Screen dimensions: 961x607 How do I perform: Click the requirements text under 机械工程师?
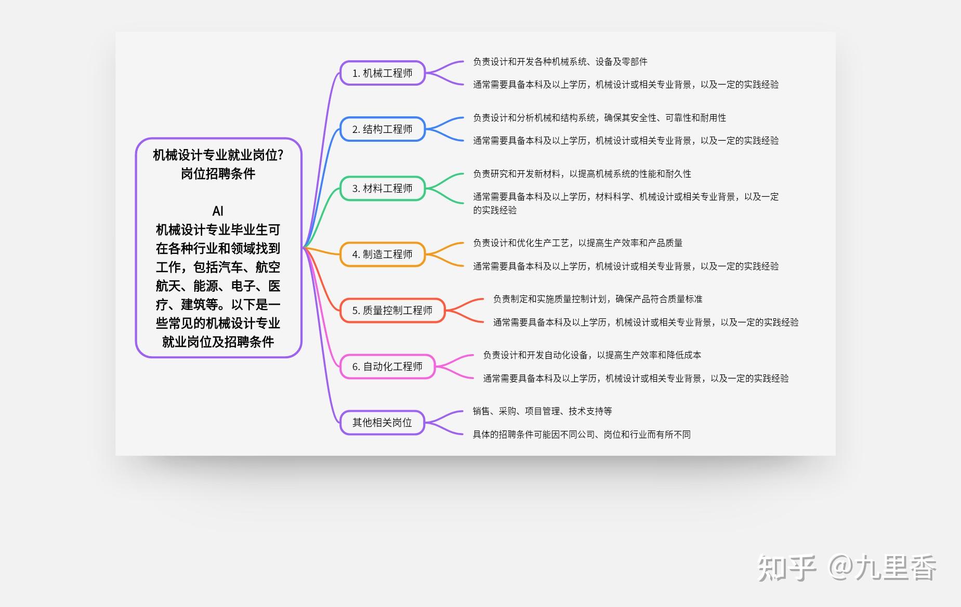(626, 85)
